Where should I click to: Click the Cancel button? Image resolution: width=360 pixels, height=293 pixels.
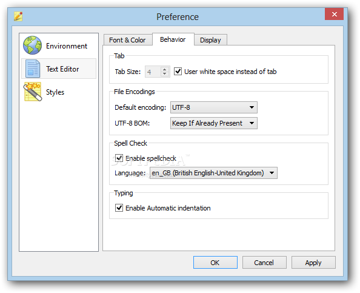coord(264,263)
